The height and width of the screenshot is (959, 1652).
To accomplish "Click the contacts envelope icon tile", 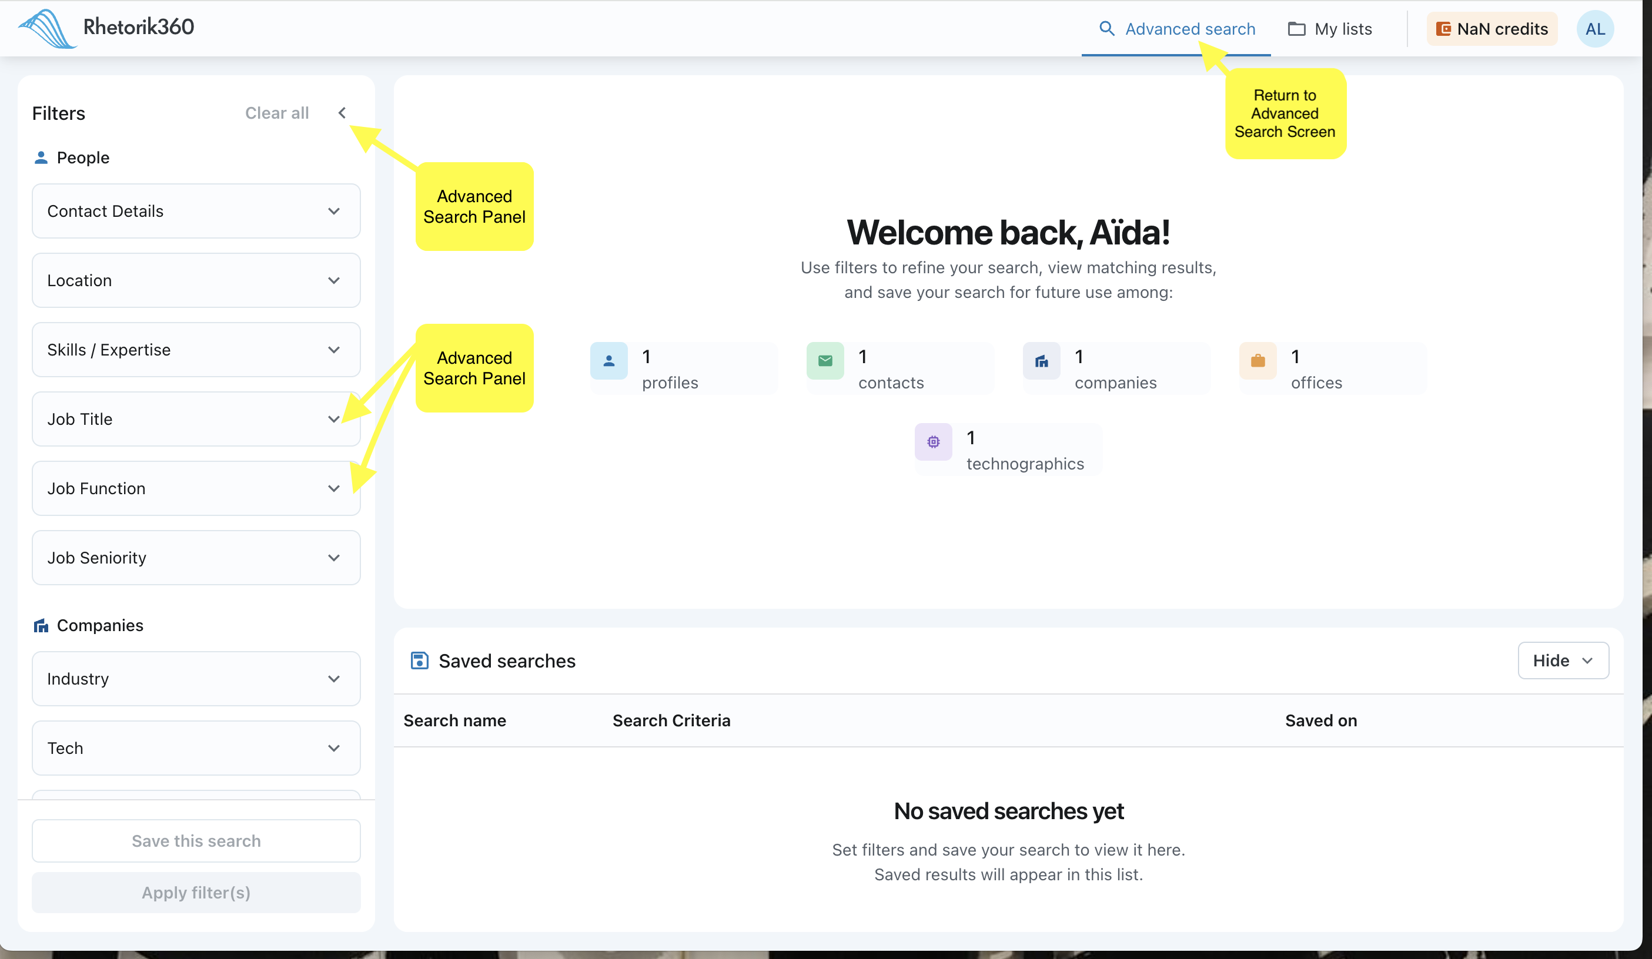I will [825, 360].
